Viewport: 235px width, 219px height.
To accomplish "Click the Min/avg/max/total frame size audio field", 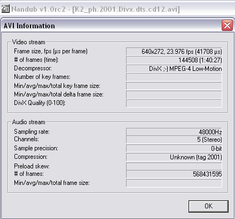I will [174, 183].
